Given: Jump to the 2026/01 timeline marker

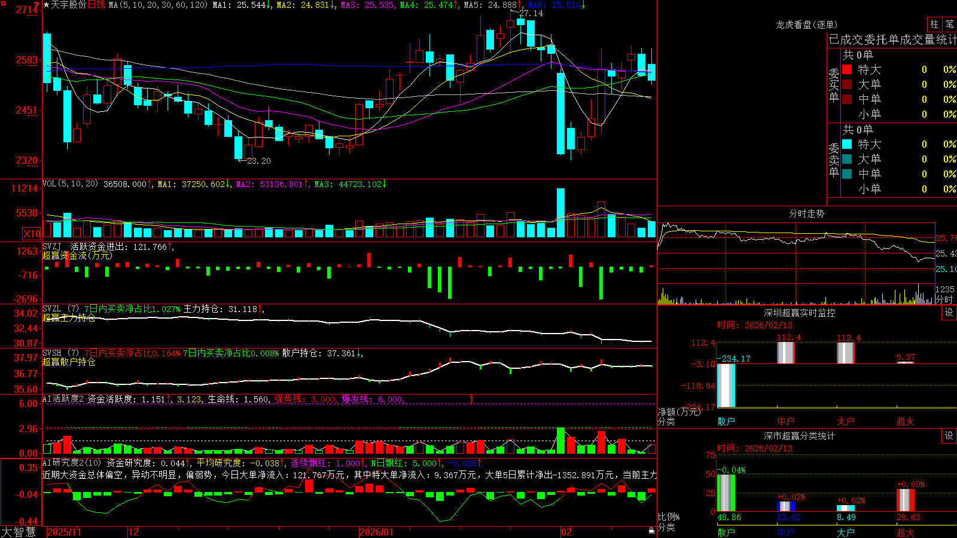Looking at the screenshot, I should pos(376,532).
